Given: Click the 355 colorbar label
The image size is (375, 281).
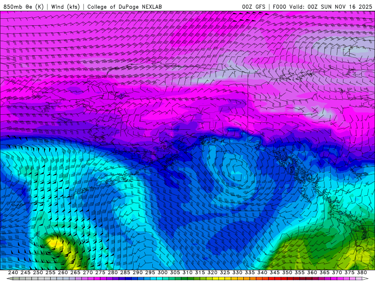Looking at the screenshot, I should tap(300, 273).
